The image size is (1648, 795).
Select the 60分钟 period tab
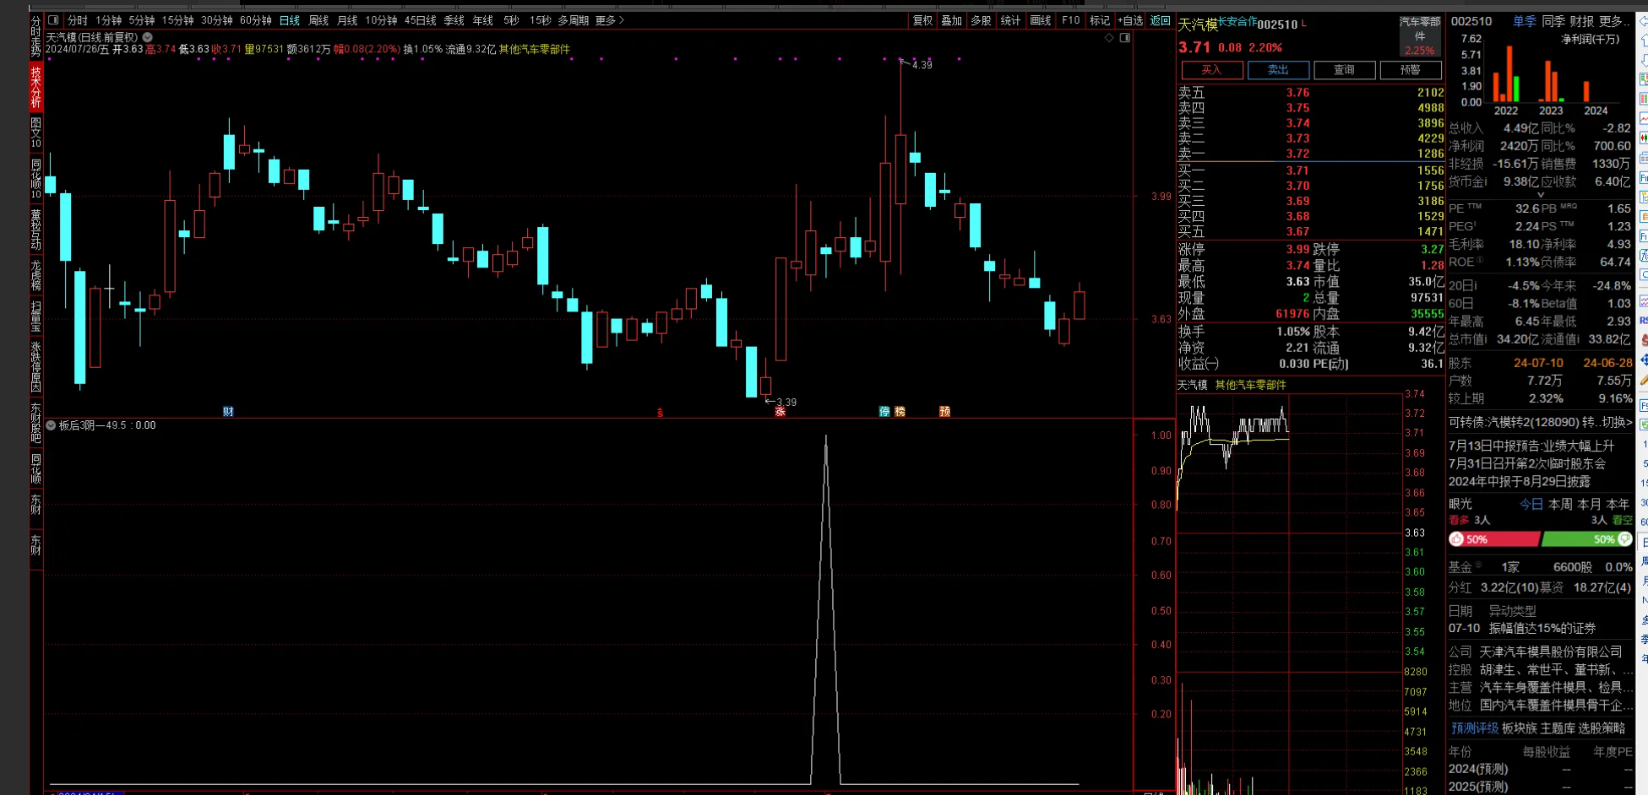255,20
